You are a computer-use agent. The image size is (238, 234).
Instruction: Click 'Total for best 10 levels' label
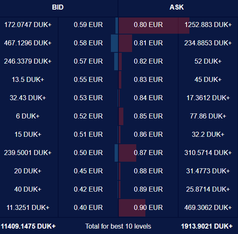pos(118,226)
